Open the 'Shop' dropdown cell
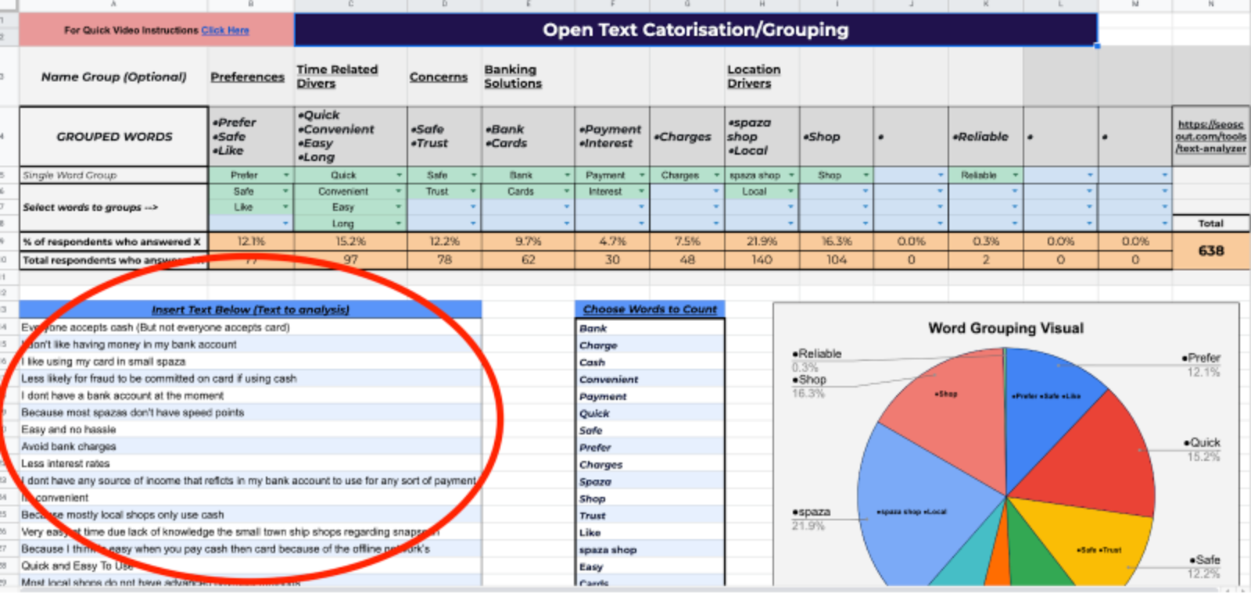Viewport: 1251px width, 593px height. (x=837, y=175)
